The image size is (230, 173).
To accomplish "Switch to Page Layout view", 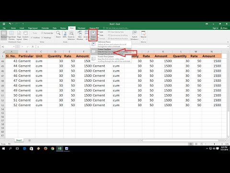I will click(19, 35).
